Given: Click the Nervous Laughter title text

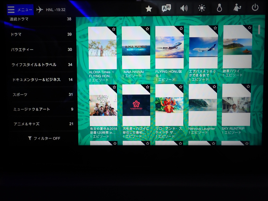Looking at the screenshot, I should [202, 129].
